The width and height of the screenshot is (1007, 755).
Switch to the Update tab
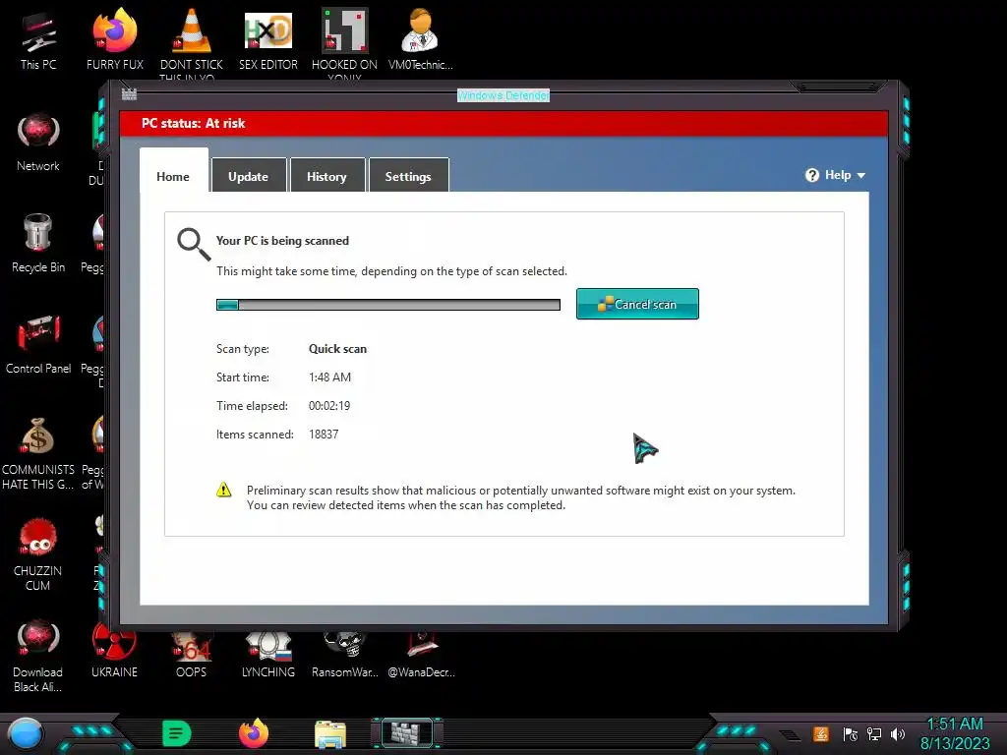[x=248, y=176]
